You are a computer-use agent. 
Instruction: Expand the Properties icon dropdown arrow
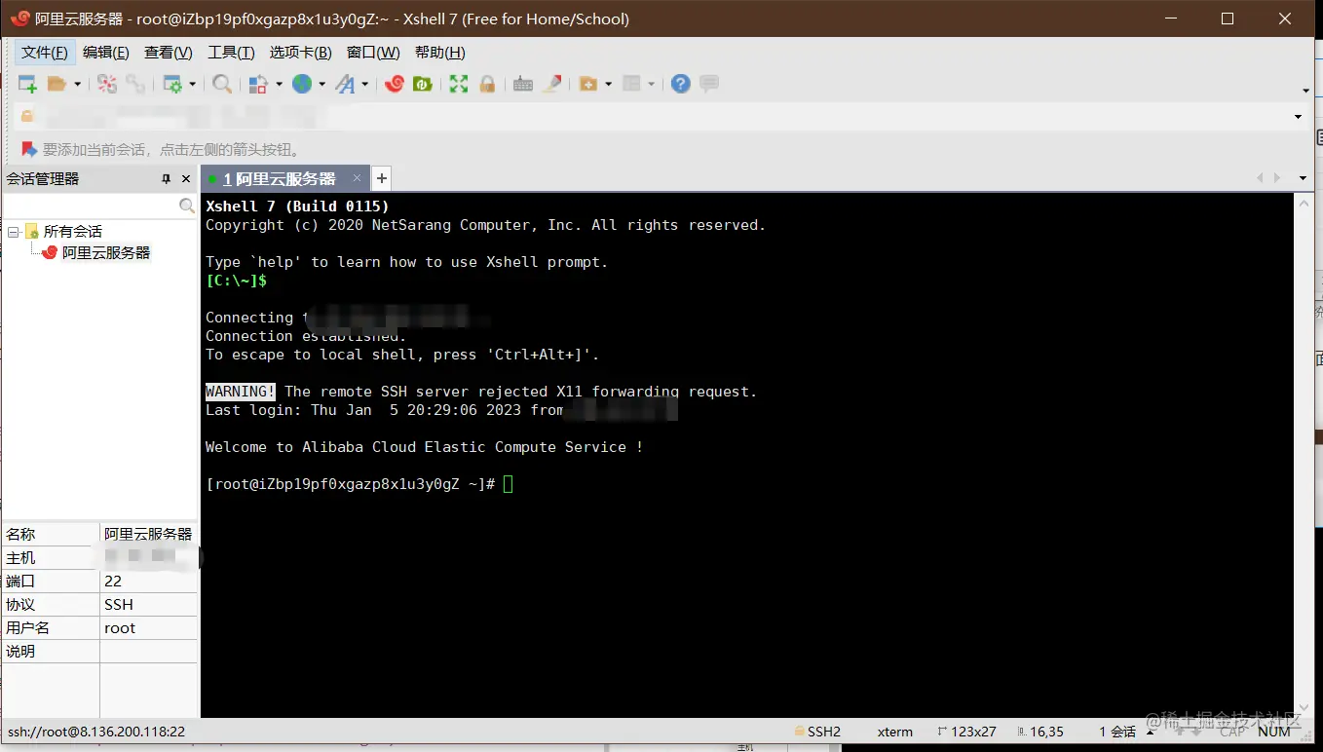(x=192, y=84)
